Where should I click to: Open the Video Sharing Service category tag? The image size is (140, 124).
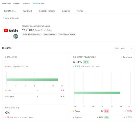click(67, 34)
